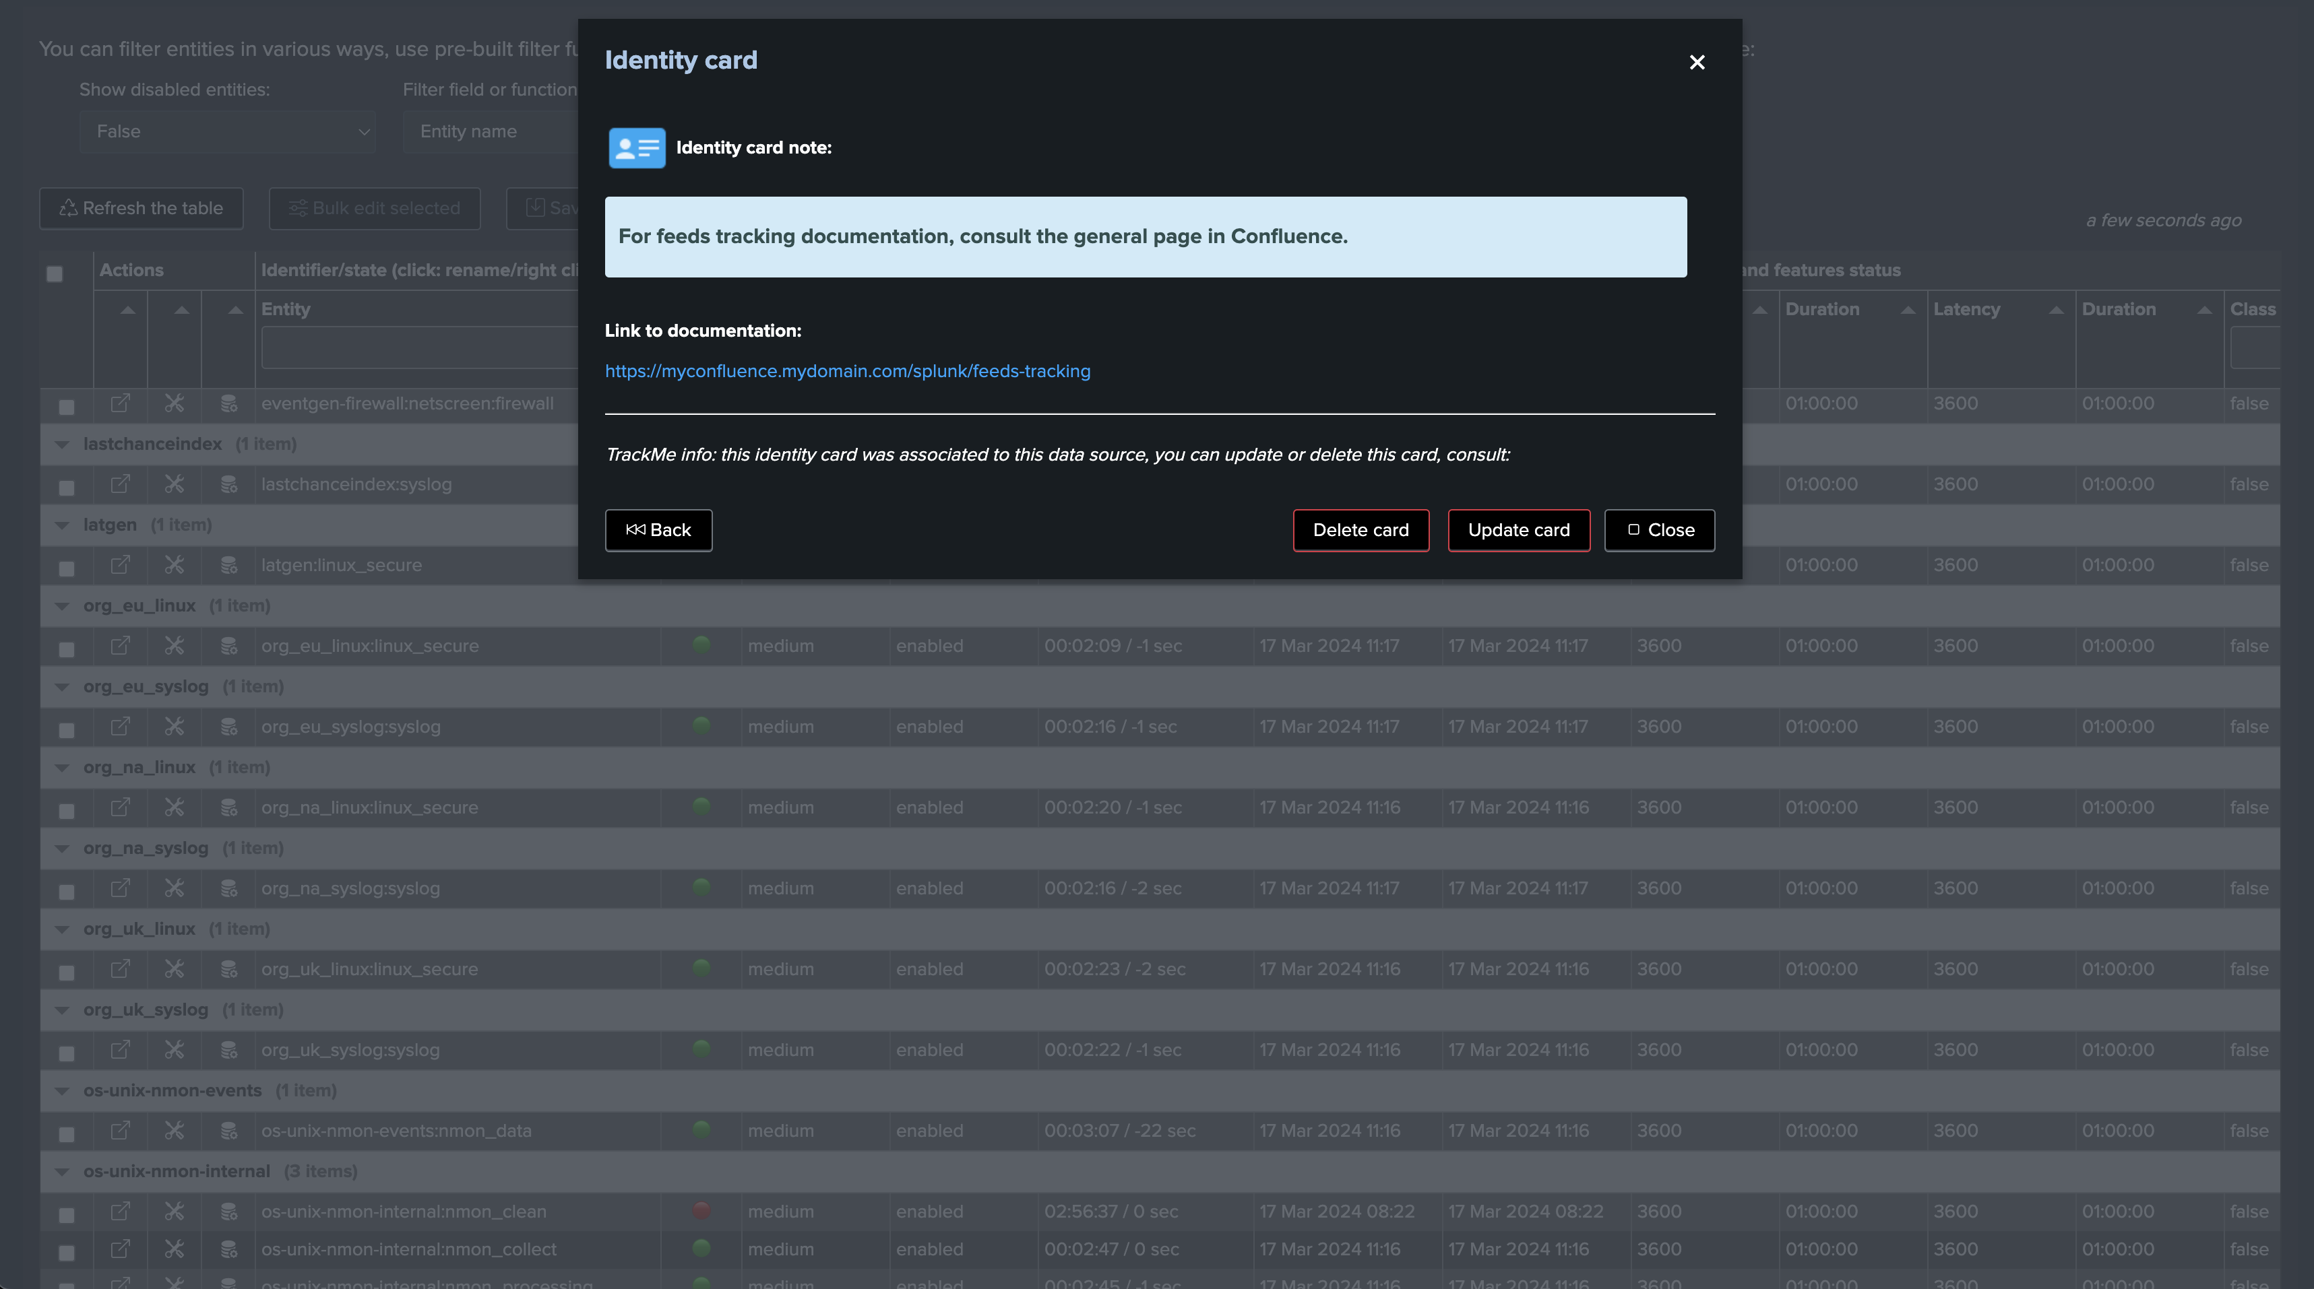
Task: Sort by the Latency column arrow
Action: [2055, 310]
